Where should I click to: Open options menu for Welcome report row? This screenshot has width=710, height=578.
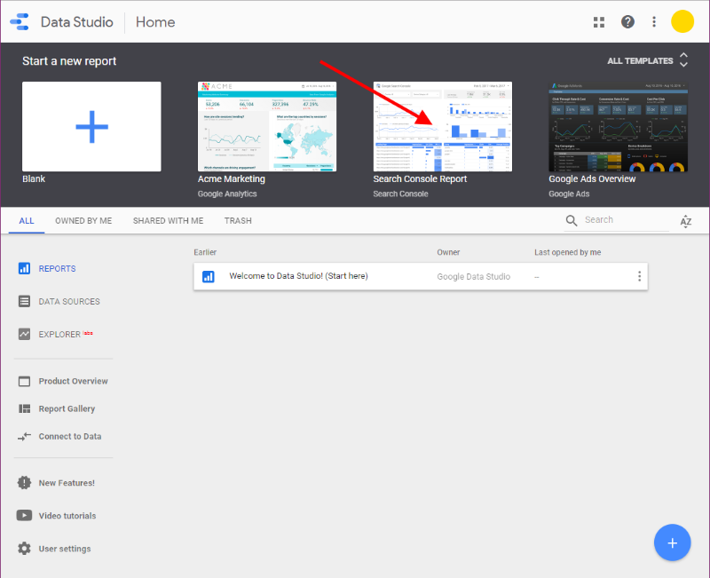pos(639,276)
